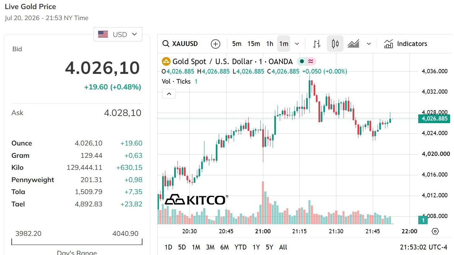Expand the time interval dropdown arrow

coord(297,44)
